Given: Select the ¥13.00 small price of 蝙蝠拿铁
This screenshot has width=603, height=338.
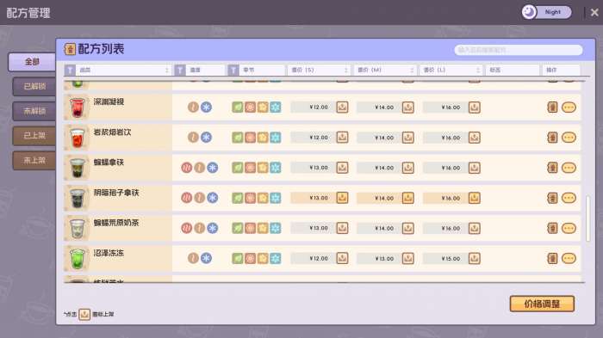Looking at the screenshot, I should (x=319, y=168).
